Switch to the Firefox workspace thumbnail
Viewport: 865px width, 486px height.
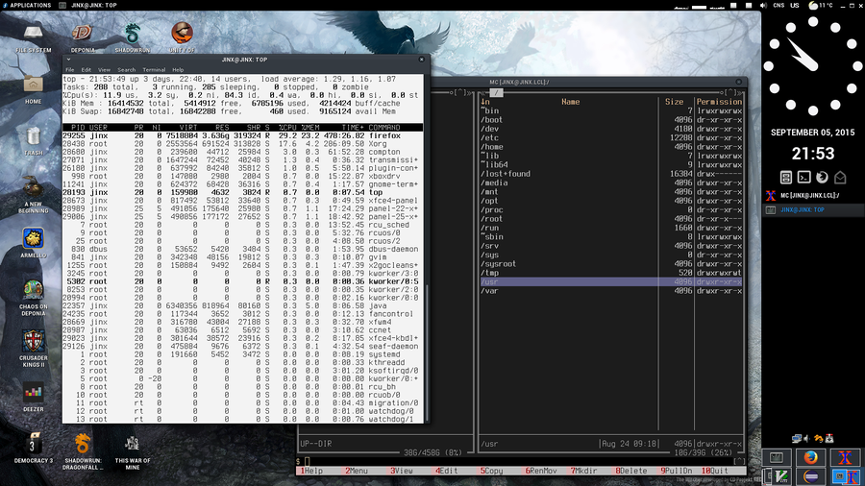(x=810, y=457)
